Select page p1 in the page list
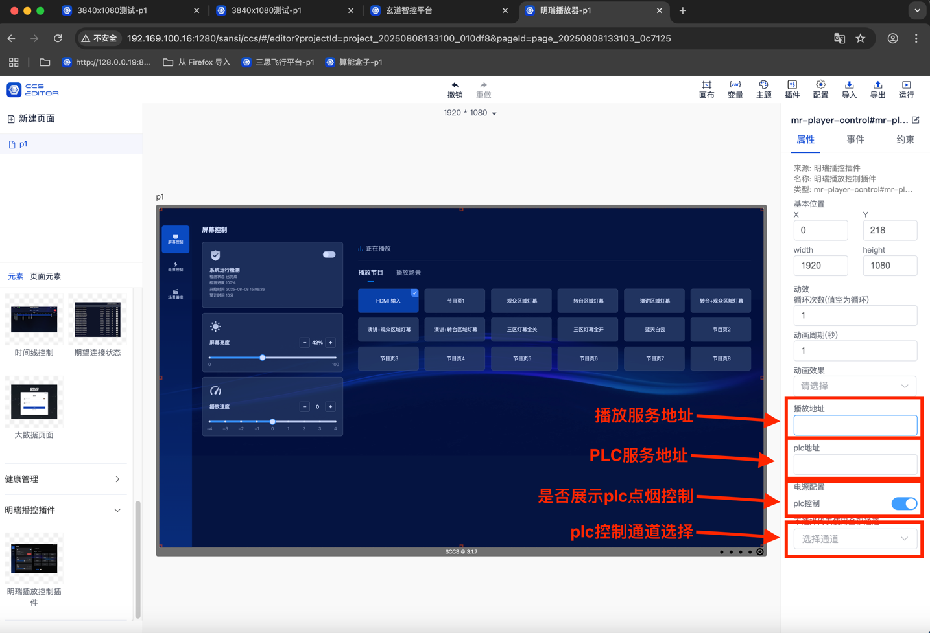Viewport: 930px width, 633px height. (x=71, y=144)
